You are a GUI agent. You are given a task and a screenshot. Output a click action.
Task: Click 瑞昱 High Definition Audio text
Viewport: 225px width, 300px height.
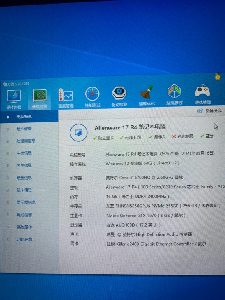coord(149,234)
